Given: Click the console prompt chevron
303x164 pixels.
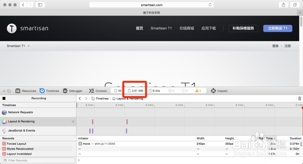Looking at the screenshot, I should (79, 160).
